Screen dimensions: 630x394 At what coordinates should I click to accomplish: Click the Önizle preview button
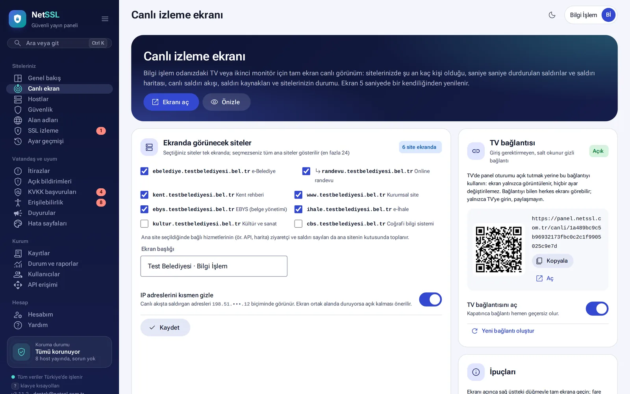click(226, 102)
